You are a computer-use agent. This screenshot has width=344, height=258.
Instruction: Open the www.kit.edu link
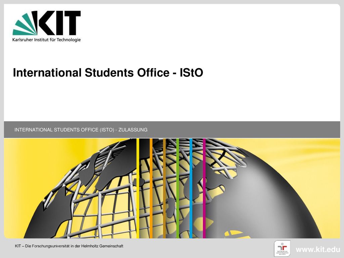click(x=318, y=250)
